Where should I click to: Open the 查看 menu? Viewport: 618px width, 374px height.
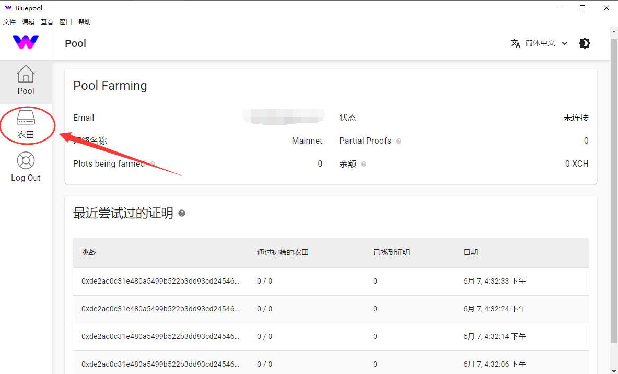coord(47,21)
